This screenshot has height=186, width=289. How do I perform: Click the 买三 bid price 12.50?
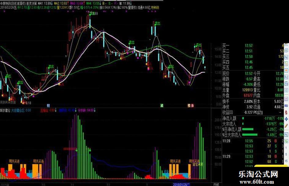[249, 57]
